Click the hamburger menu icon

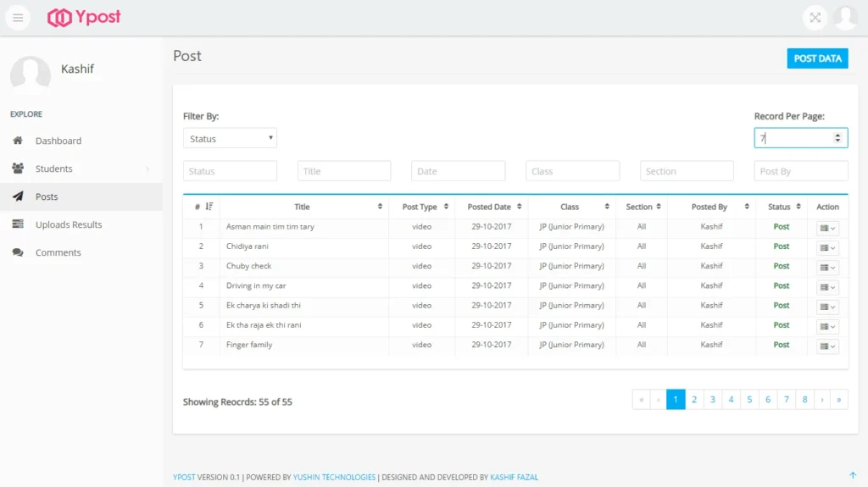pos(18,18)
